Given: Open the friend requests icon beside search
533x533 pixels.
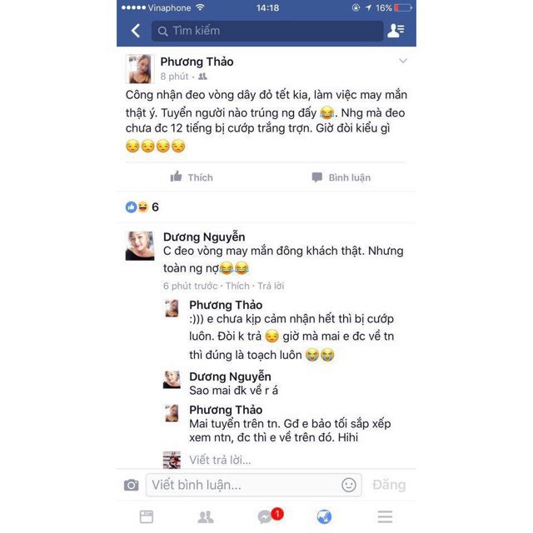Looking at the screenshot, I should pyautogui.click(x=396, y=31).
